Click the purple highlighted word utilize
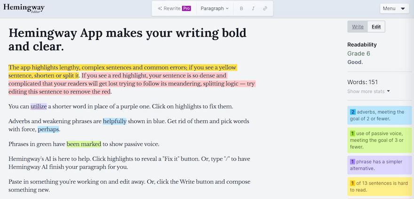The width and height of the screenshot is (414, 199). pos(39,107)
